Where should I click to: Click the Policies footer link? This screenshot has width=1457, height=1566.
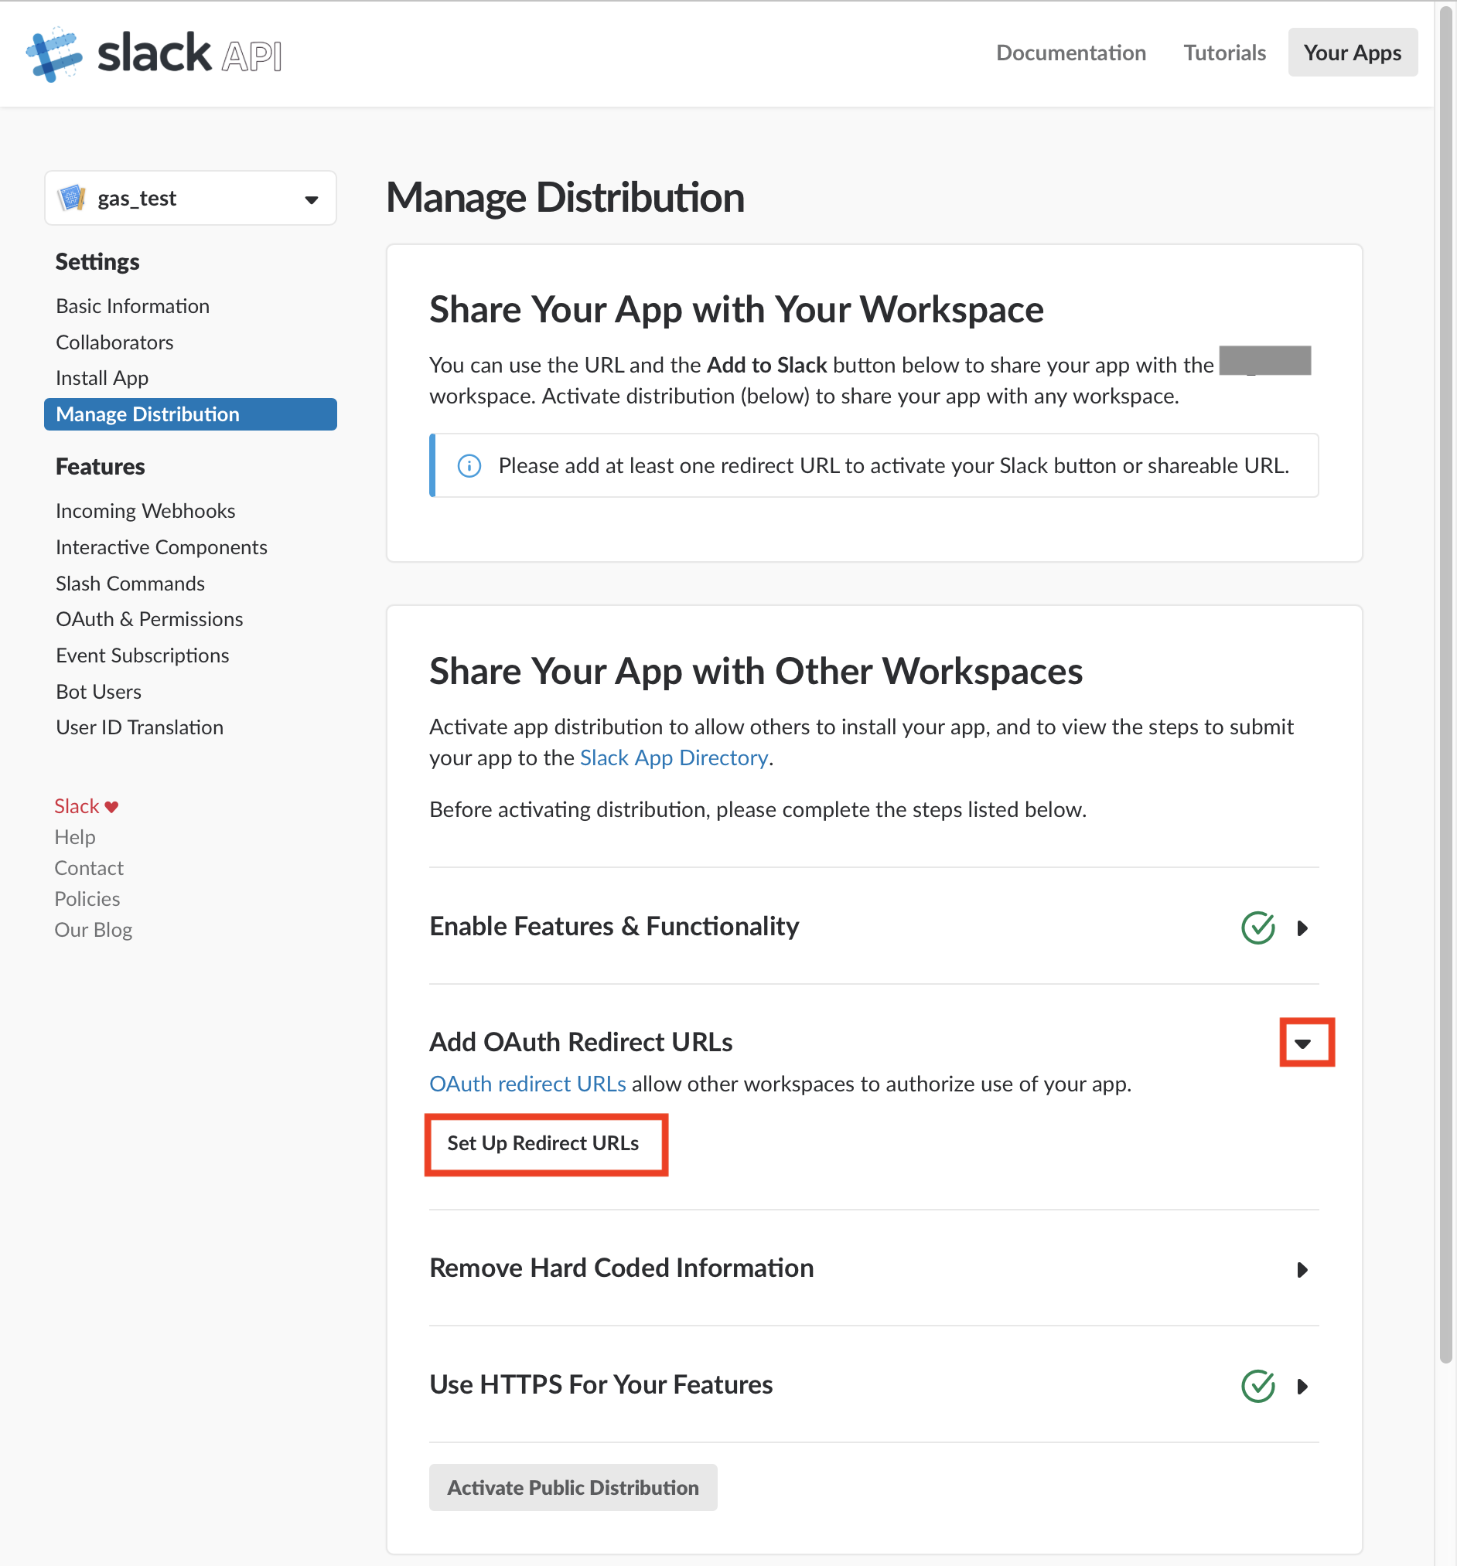point(87,899)
